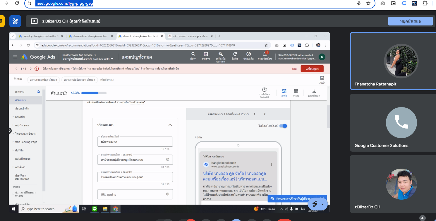Click the Google Ads search magnifier icon
Screen dimensions: 436x221
(193, 54)
